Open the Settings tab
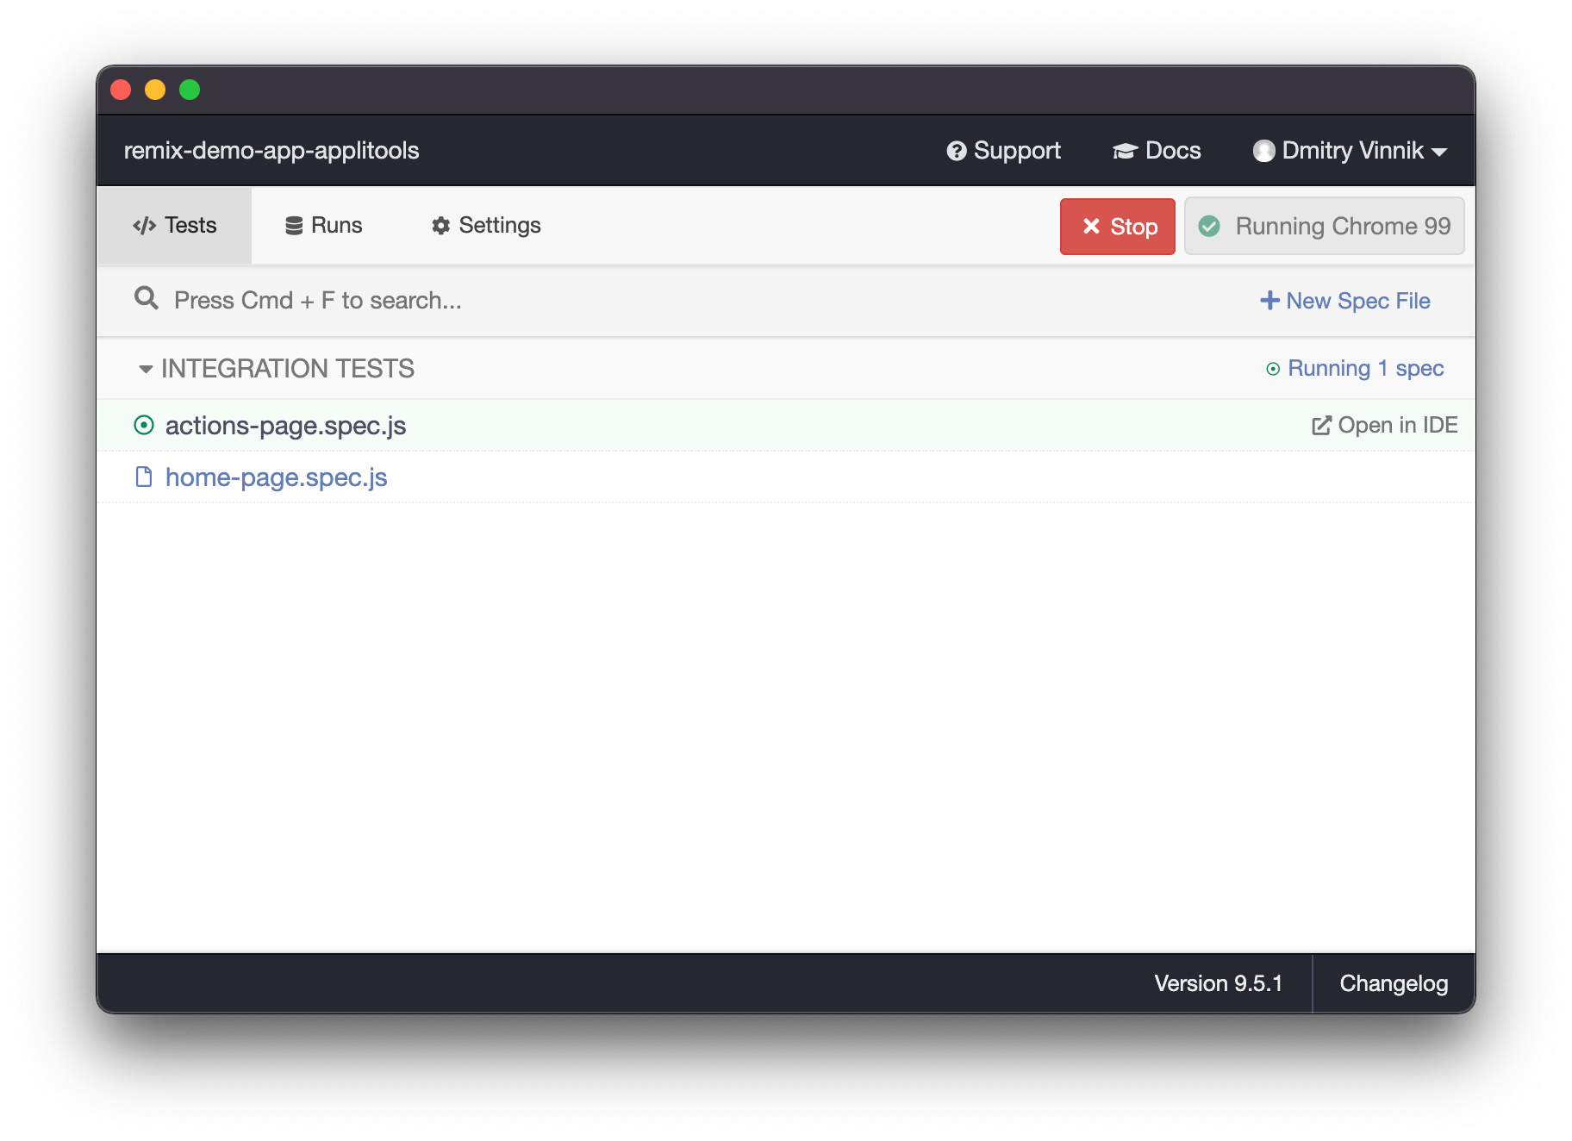Screen dimensions: 1572x1141 click(484, 225)
